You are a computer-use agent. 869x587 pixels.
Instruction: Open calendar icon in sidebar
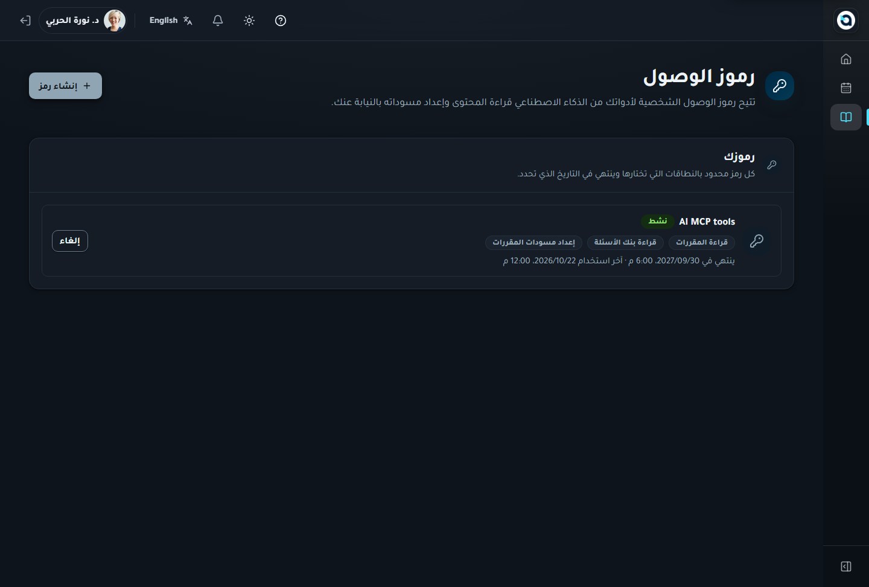846,88
